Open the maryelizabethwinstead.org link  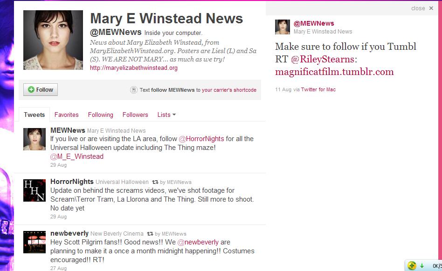click(134, 68)
